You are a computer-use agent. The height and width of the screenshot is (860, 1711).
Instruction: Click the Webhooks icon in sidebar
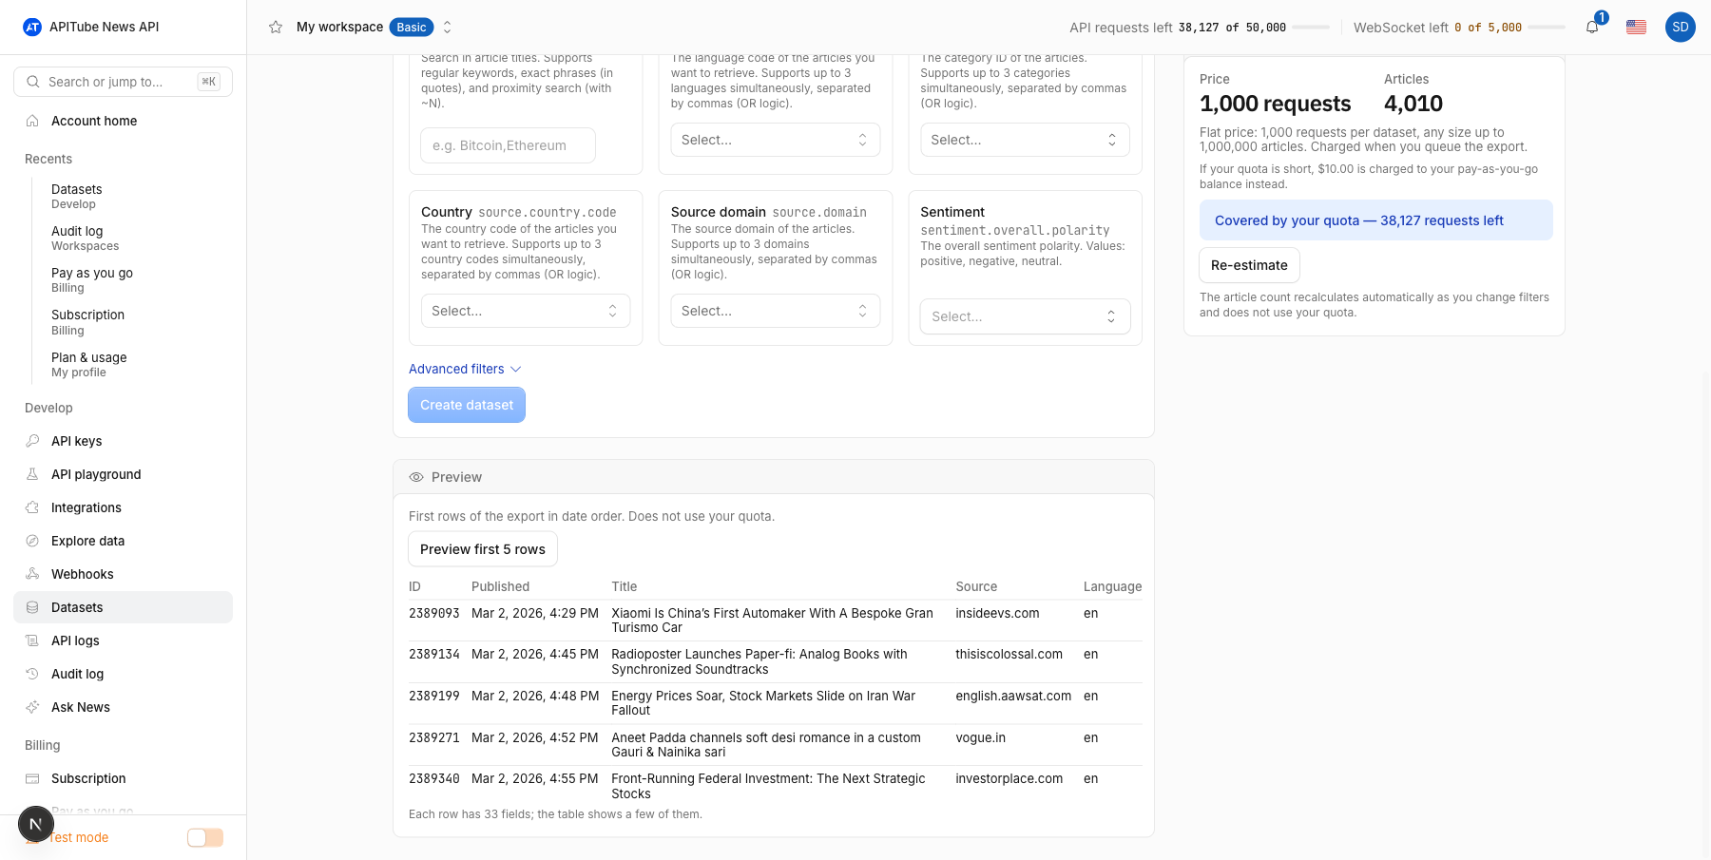pyautogui.click(x=32, y=574)
